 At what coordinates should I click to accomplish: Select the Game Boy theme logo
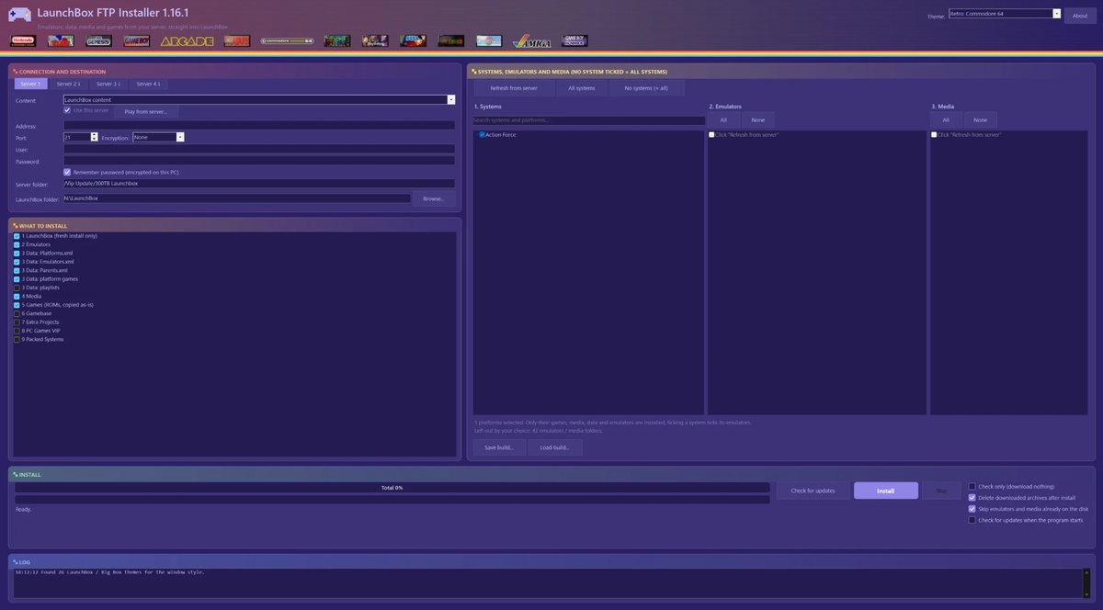click(x=136, y=40)
